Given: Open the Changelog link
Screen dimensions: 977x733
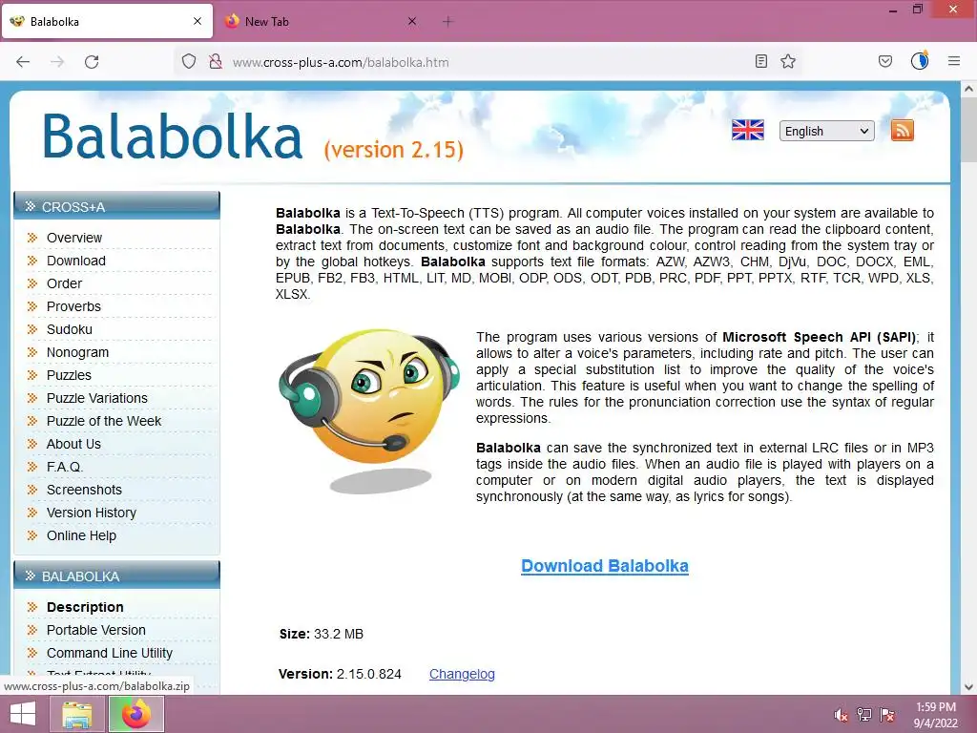Looking at the screenshot, I should [x=462, y=674].
